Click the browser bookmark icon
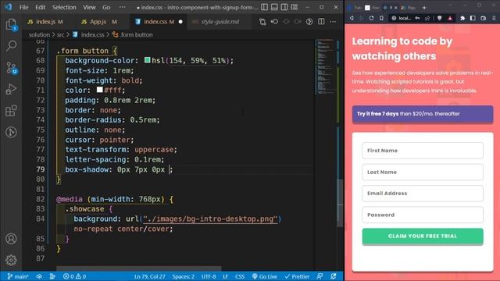 click(381, 18)
